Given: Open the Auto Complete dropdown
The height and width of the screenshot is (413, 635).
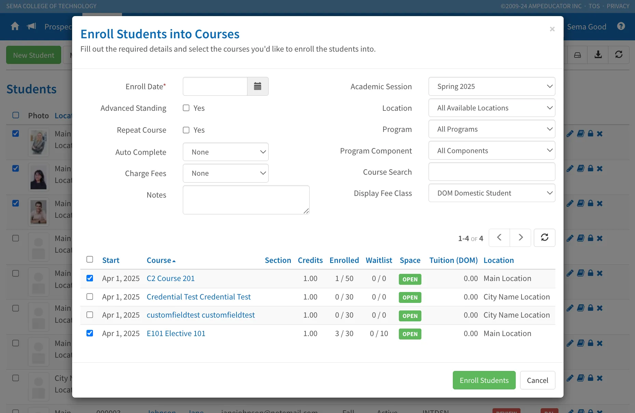Looking at the screenshot, I should tap(226, 152).
